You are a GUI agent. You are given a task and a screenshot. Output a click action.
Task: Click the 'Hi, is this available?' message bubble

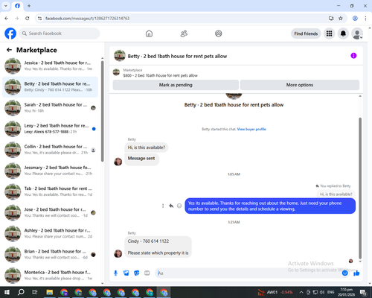[x=147, y=148]
